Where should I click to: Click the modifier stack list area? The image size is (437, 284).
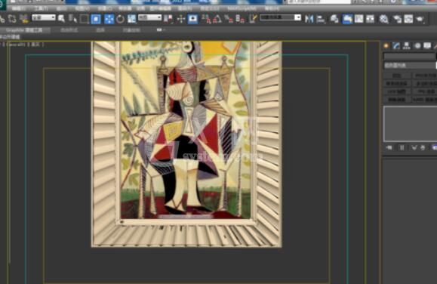pos(411,124)
